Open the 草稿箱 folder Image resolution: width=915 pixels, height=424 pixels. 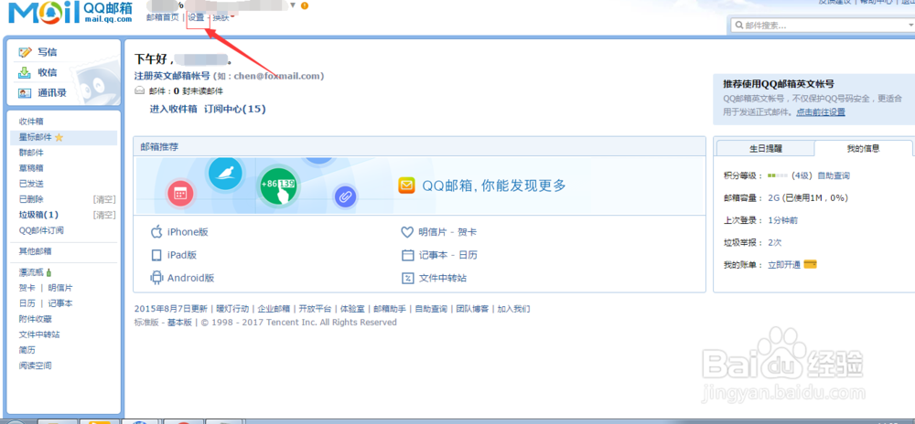click(x=31, y=168)
